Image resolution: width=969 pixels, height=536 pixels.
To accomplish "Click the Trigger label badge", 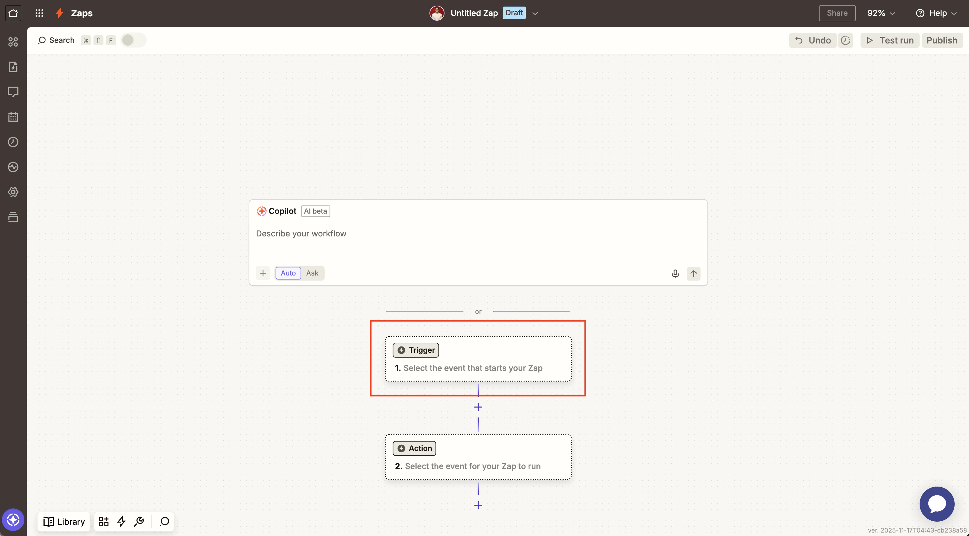I will tap(416, 350).
